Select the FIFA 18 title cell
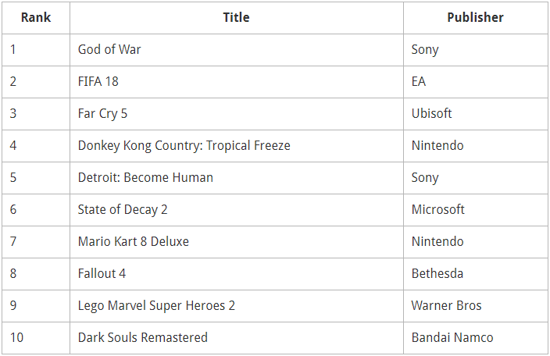The height and width of the screenshot is (356, 550). (237, 82)
